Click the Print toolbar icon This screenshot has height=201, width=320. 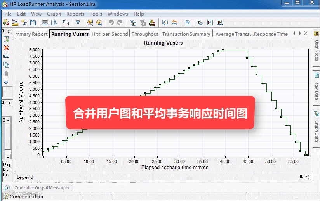[x=45, y=23]
